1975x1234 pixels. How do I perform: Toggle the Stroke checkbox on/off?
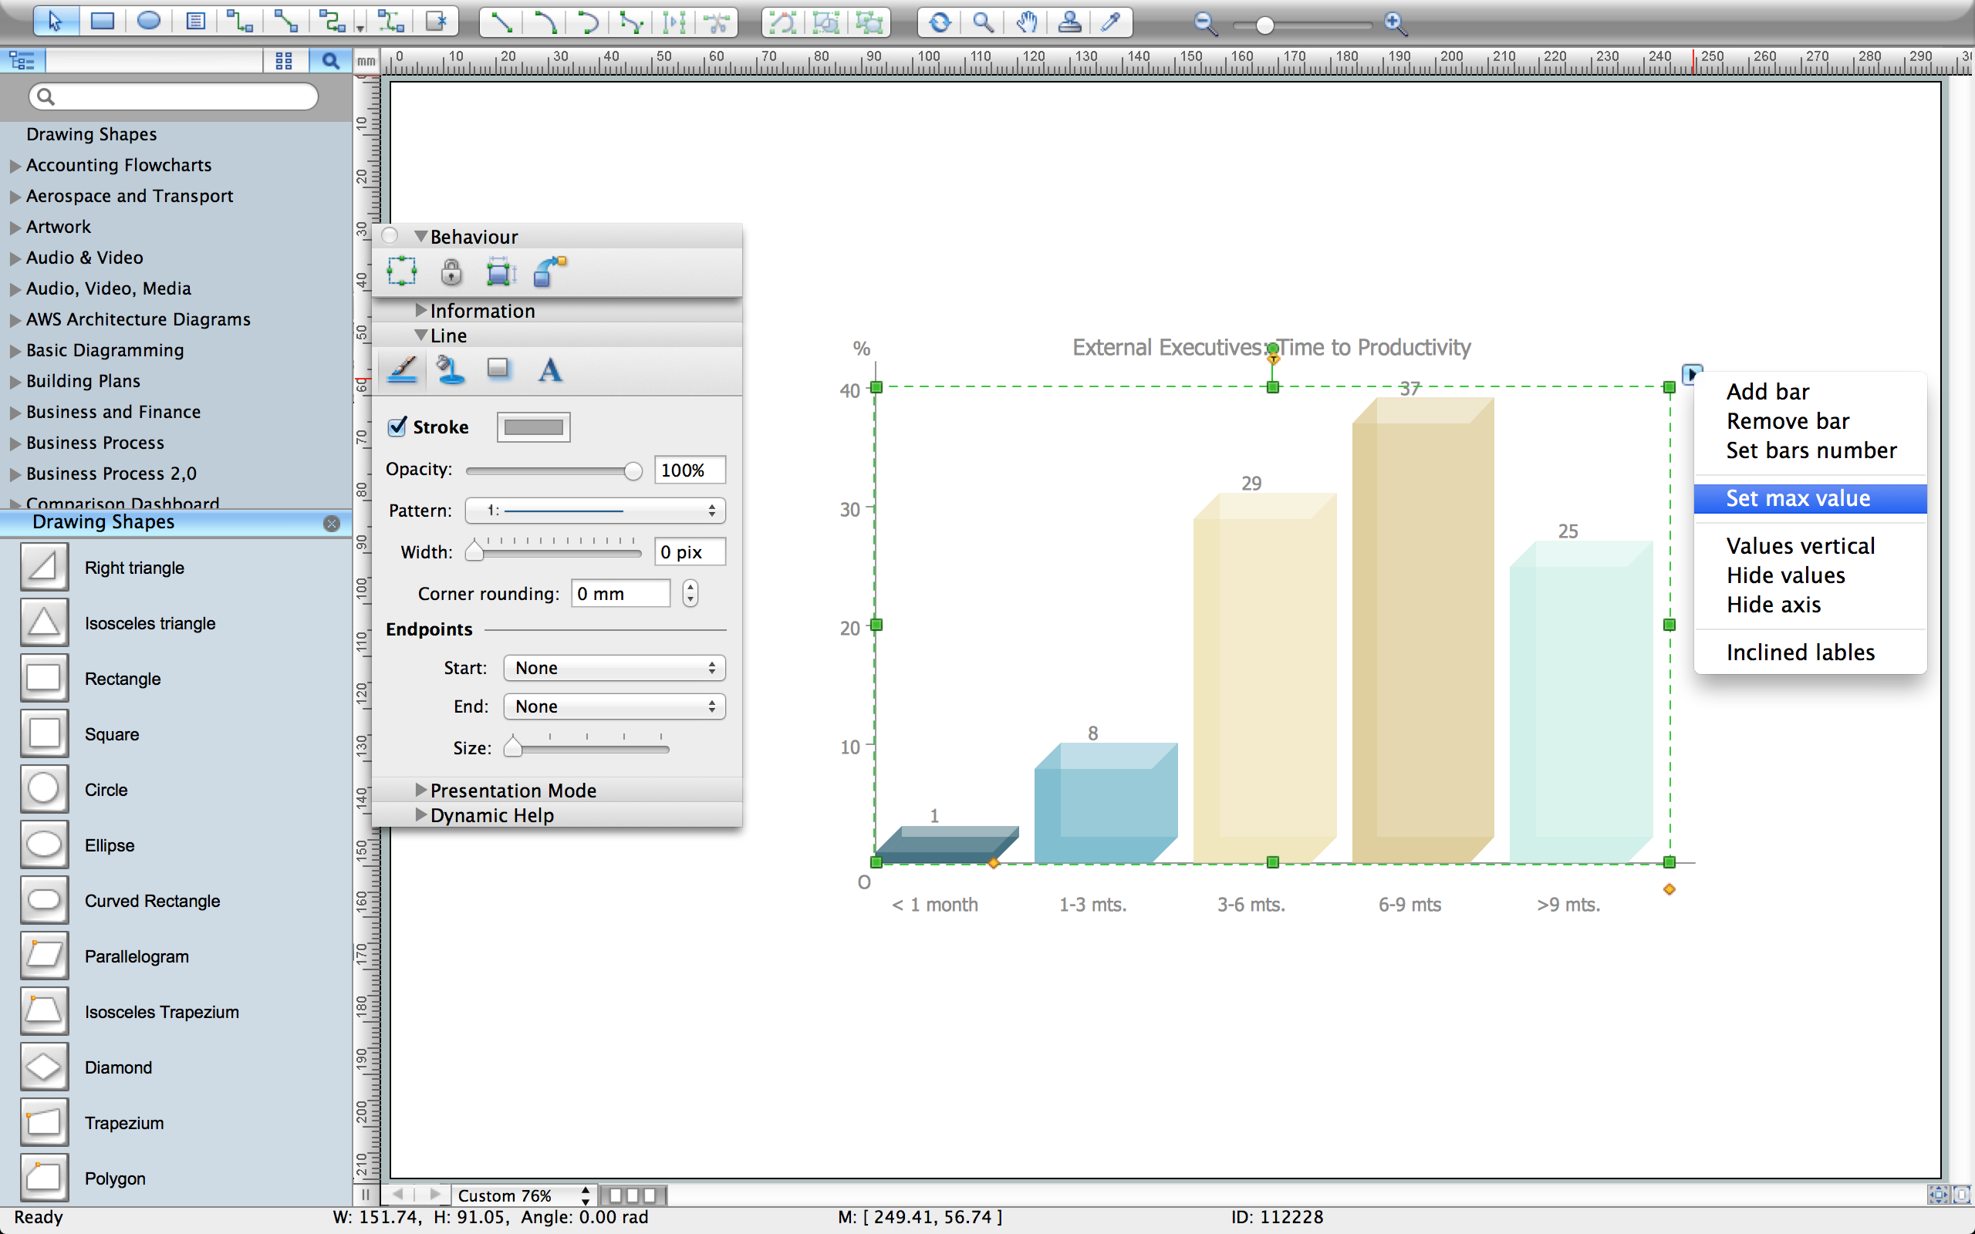[x=400, y=427]
